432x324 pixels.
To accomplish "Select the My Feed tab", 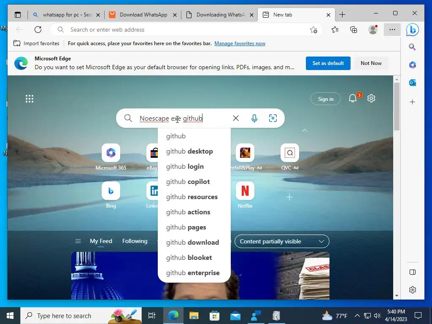I will click(101, 241).
